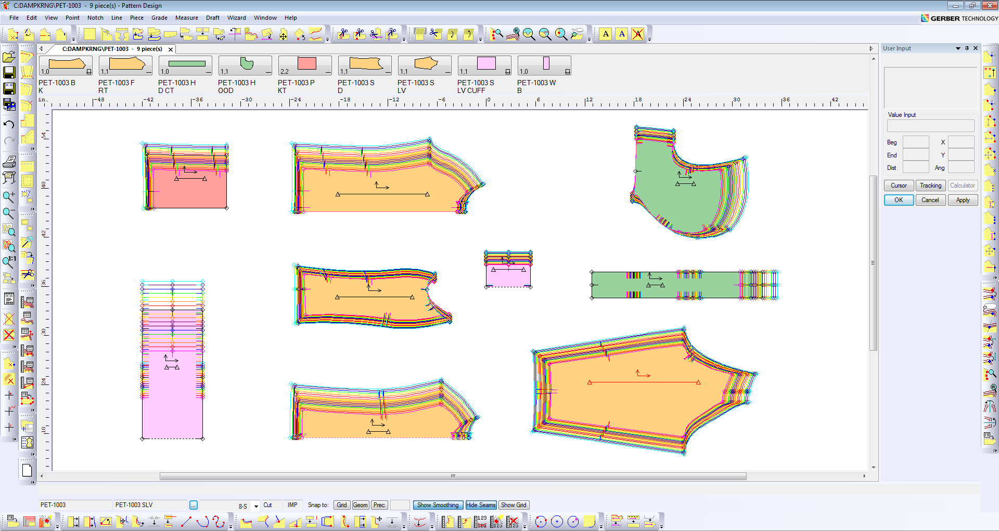Click the Print icon in left sidebar
Viewport: 999px width, 531px height.
(9, 162)
